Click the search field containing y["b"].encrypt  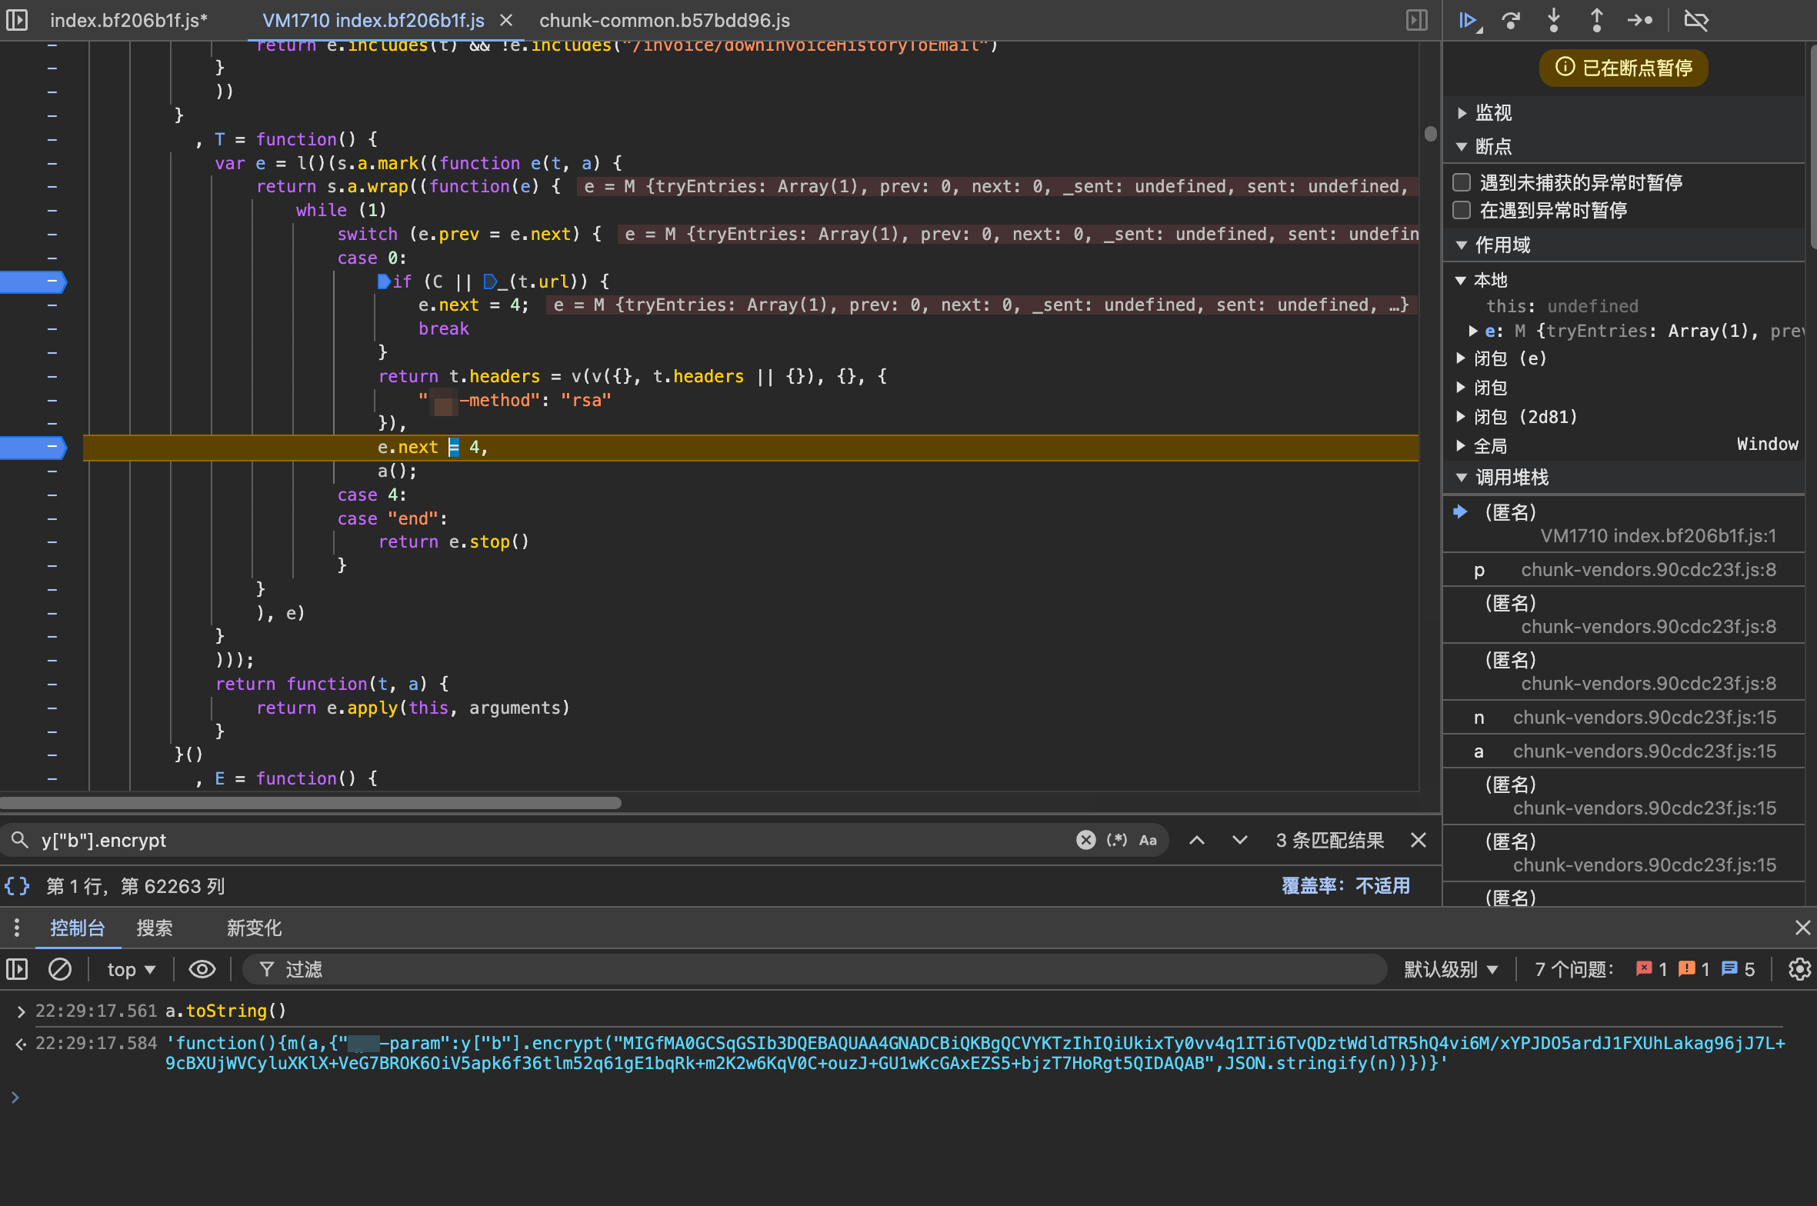[x=554, y=840]
